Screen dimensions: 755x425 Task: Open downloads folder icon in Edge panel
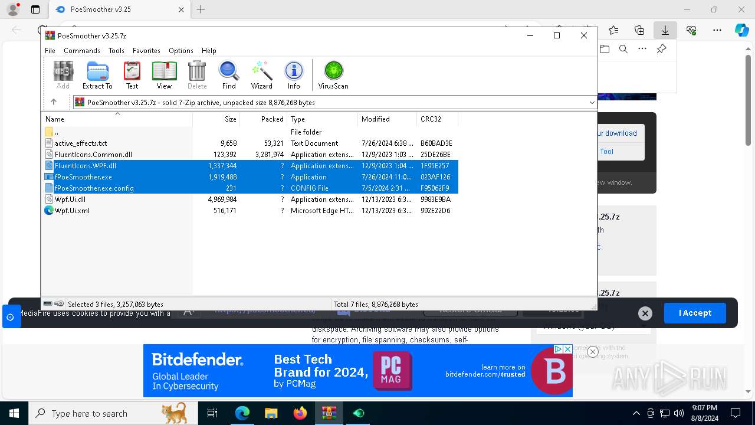click(605, 49)
